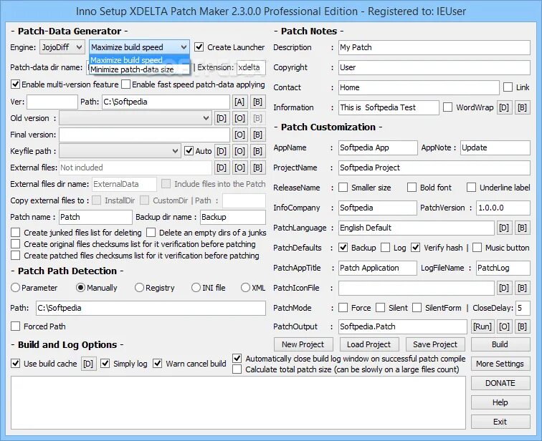Open More Settings
542x441 pixels.
tap(500, 364)
